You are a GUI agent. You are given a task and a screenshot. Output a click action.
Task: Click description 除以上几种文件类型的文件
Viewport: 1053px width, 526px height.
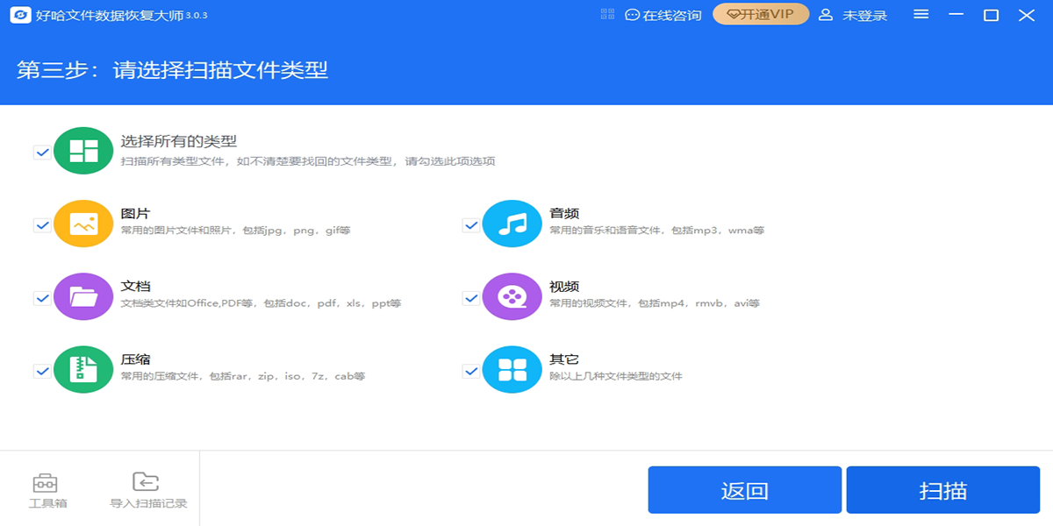coord(616,376)
